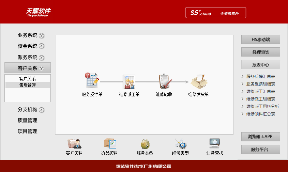This screenshot has height=172, width=288.
Task: Click the 维修验收 clipboard icon
Action: pos(164,81)
